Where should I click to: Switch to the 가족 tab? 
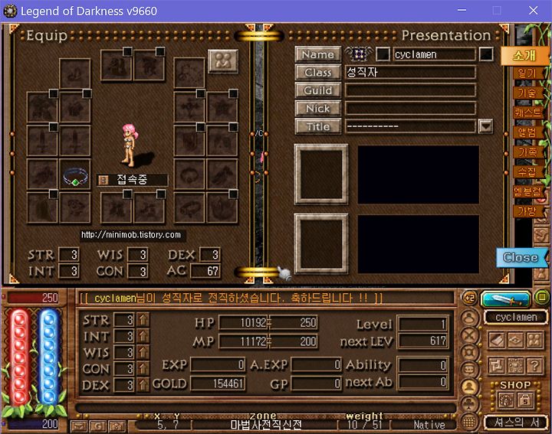point(527,152)
